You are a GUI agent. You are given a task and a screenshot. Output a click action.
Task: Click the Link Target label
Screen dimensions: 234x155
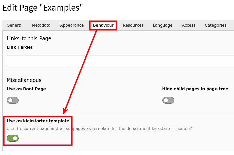(19, 47)
